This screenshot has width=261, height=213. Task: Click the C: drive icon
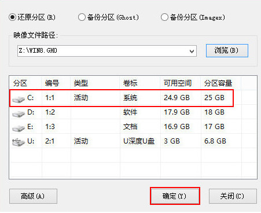(x=19, y=99)
